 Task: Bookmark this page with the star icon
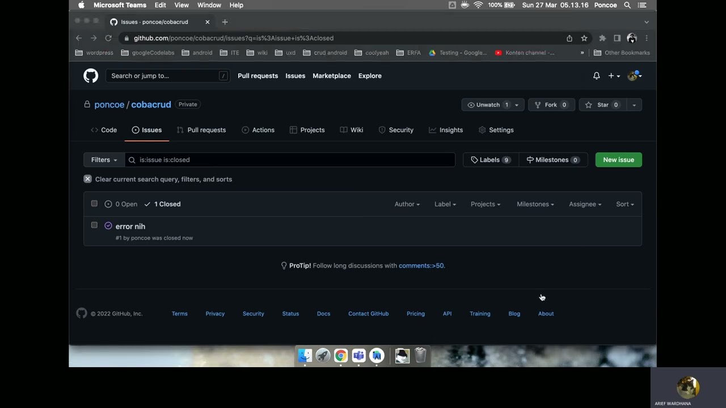pyautogui.click(x=584, y=38)
